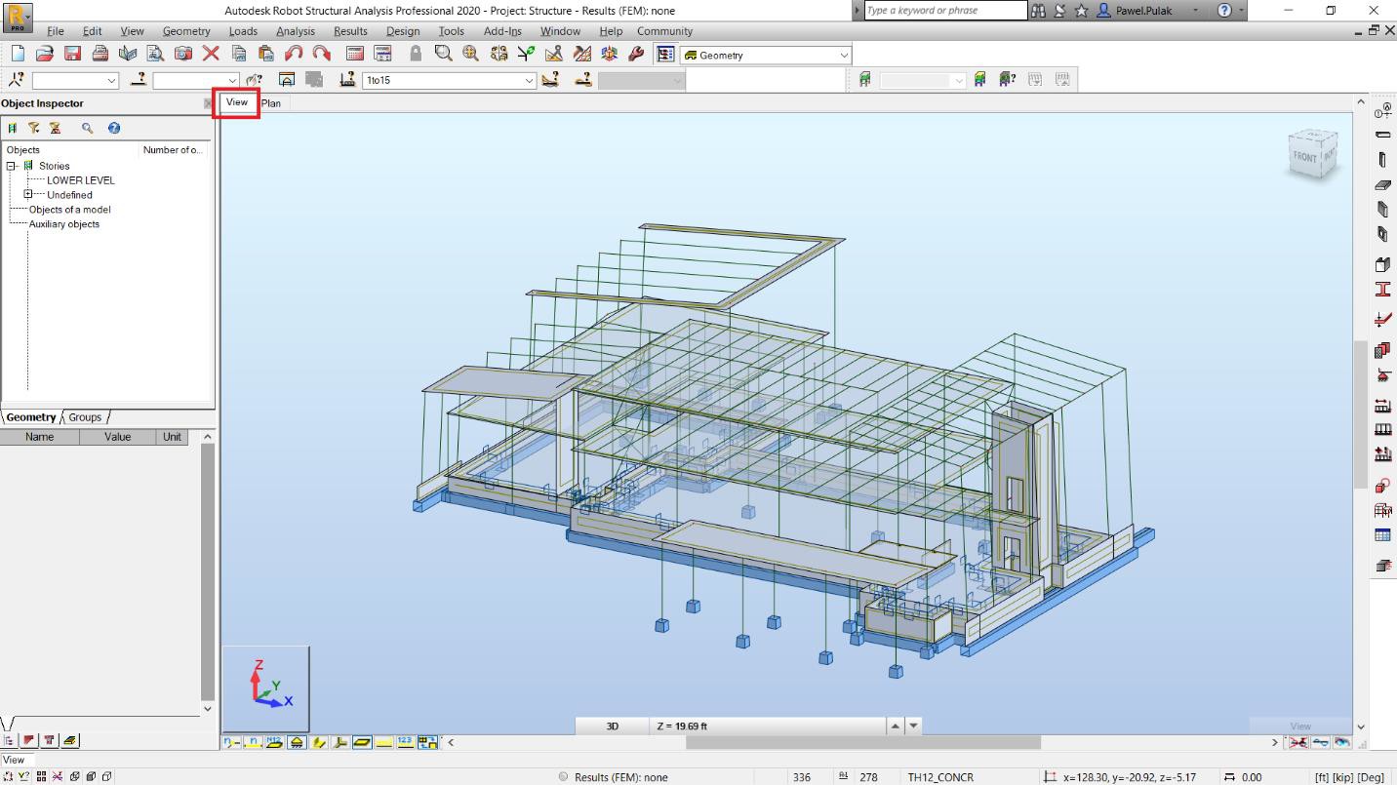
Task: Click the padlock lock icon in toolbar
Action: [x=416, y=55]
